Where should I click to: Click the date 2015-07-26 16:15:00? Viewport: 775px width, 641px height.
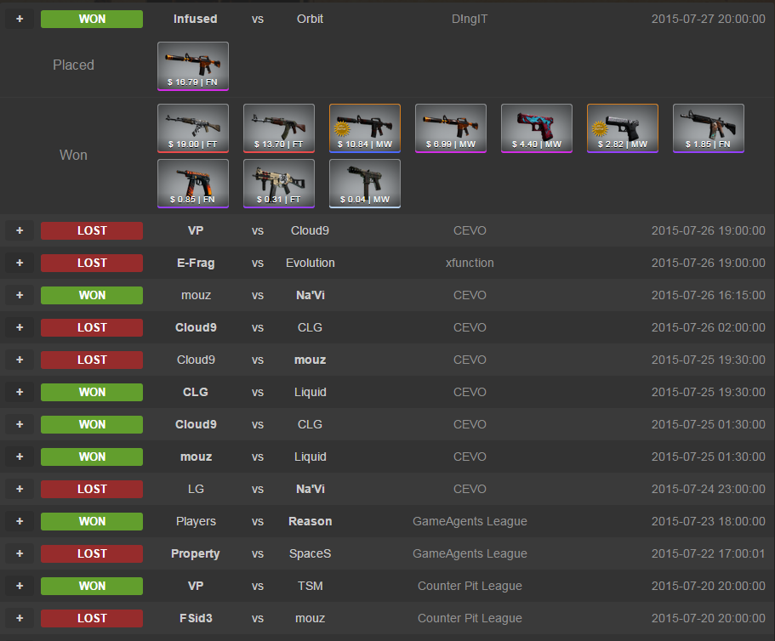709,295
